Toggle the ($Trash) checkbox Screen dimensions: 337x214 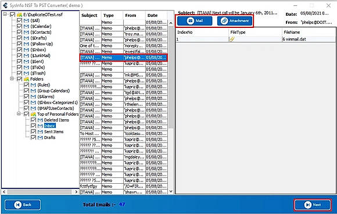point(19,73)
